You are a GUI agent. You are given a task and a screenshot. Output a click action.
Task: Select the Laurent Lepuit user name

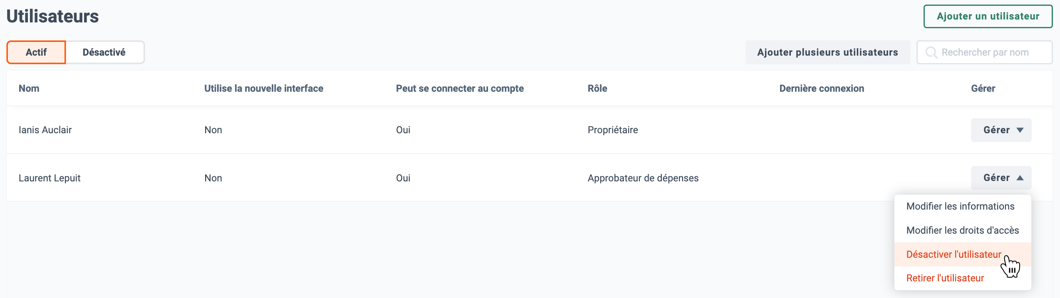pyautogui.click(x=50, y=178)
